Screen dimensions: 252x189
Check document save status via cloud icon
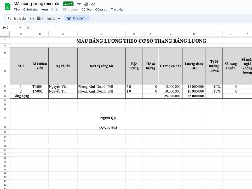coord(93,4)
